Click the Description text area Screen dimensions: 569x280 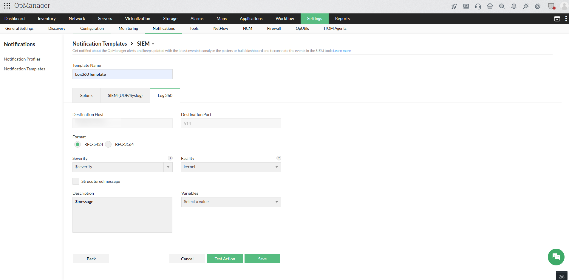coord(123,215)
